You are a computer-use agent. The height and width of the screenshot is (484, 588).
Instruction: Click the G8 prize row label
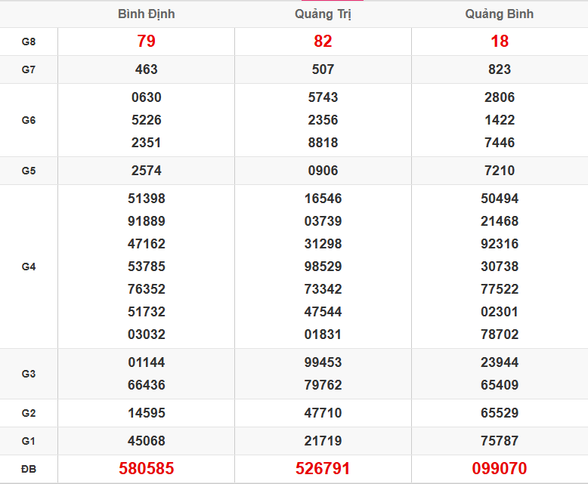pyautogui.click(x=29, y=42)
